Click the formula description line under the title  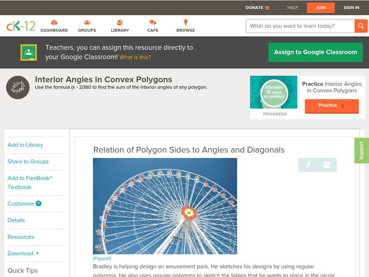[x=121, y=87]
